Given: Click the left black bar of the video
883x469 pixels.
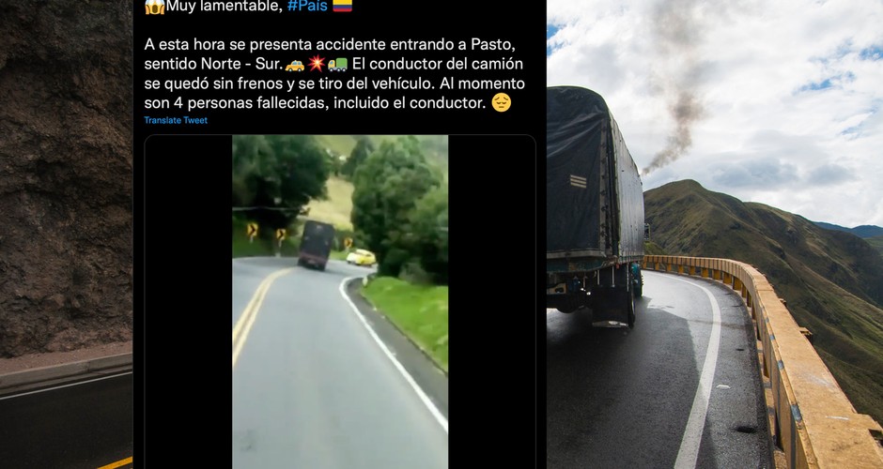Looking at the screenshot, I should click(x=189, y=301).
